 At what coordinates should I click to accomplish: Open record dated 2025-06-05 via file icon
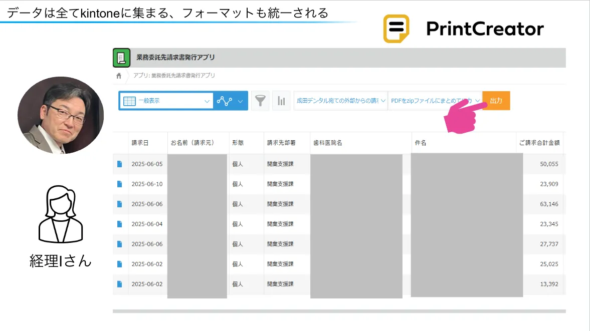click(x=119, y=164)
